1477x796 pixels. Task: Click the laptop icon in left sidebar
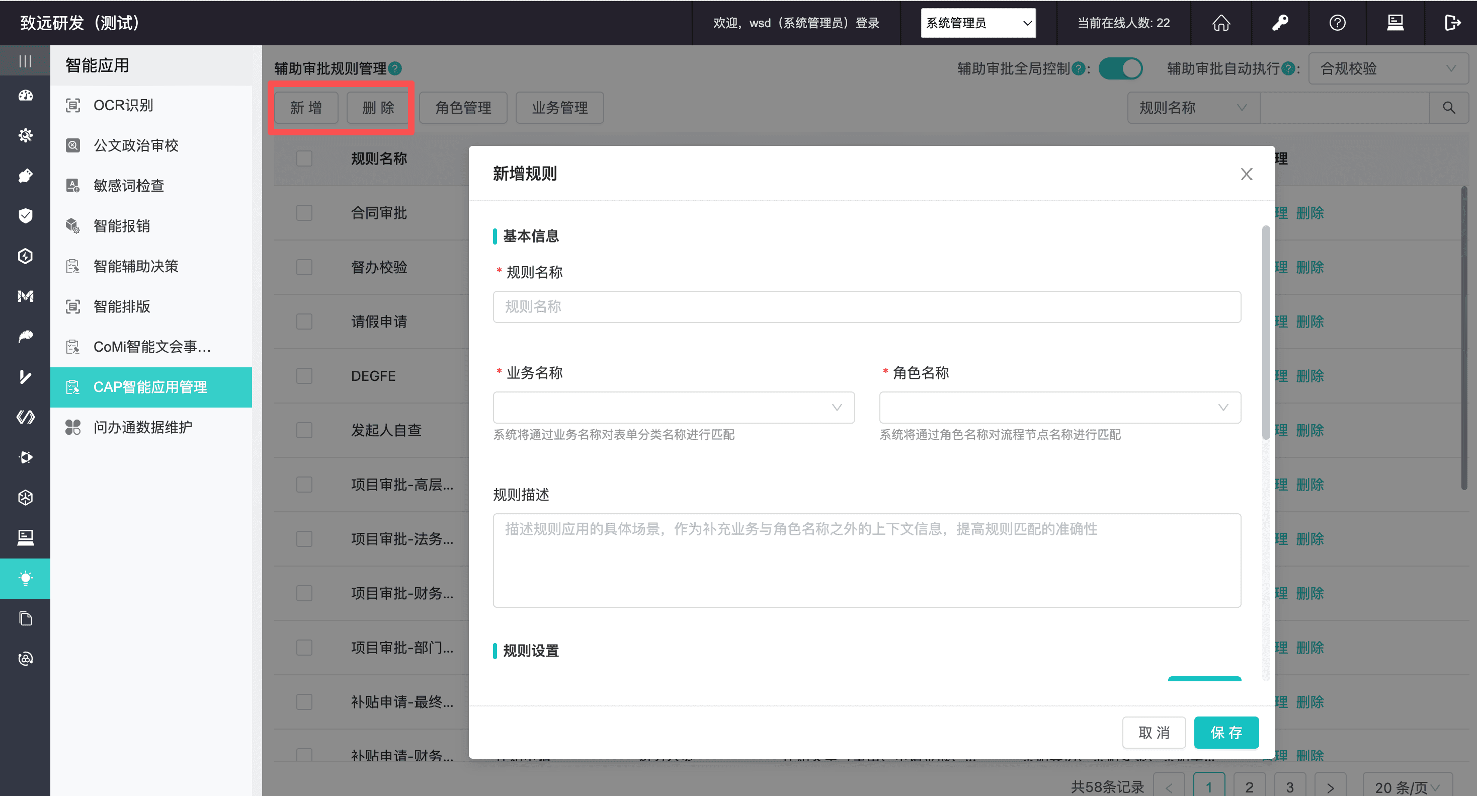(25, 537)
